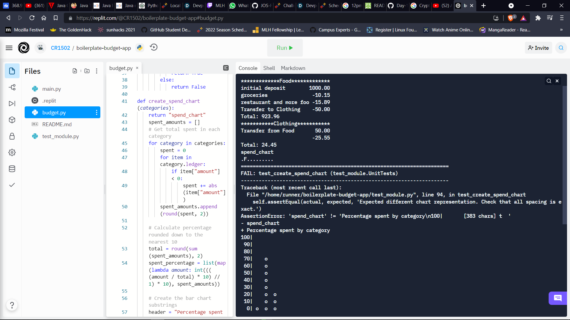The width and height of the screenshot is (570, 320).
Task: Open the Settings gear in sidebar
Action: [12, 153]
